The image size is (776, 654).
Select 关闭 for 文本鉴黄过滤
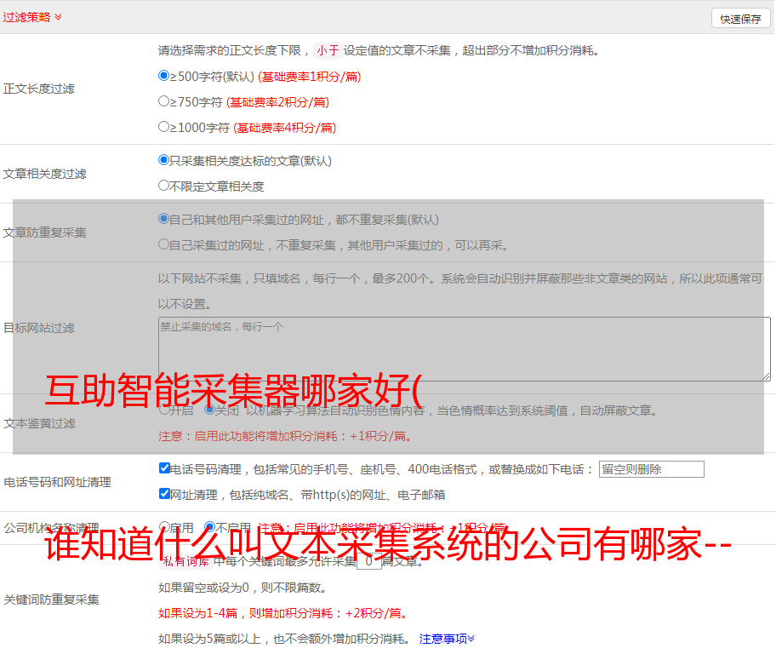coord(209,410)
